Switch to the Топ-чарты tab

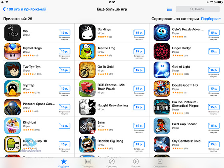click(x=88, y=163)
